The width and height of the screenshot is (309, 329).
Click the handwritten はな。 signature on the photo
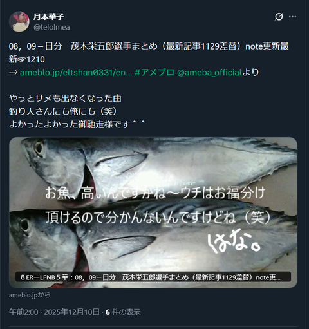coord(234,243)
